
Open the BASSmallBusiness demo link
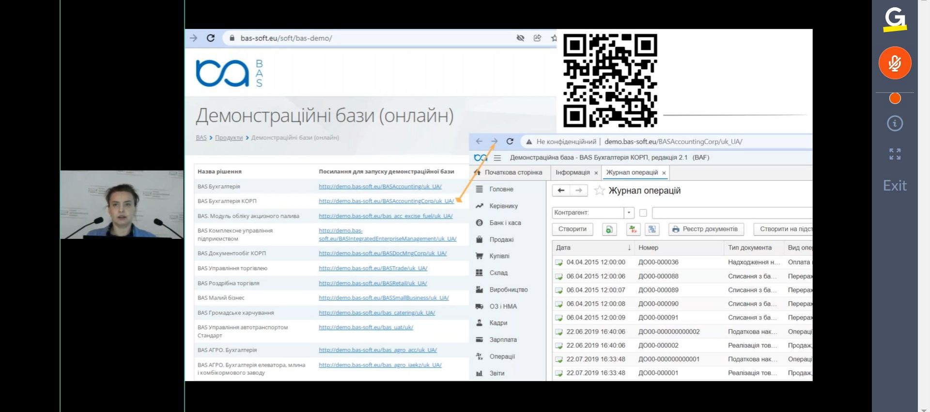click(384, 298)
